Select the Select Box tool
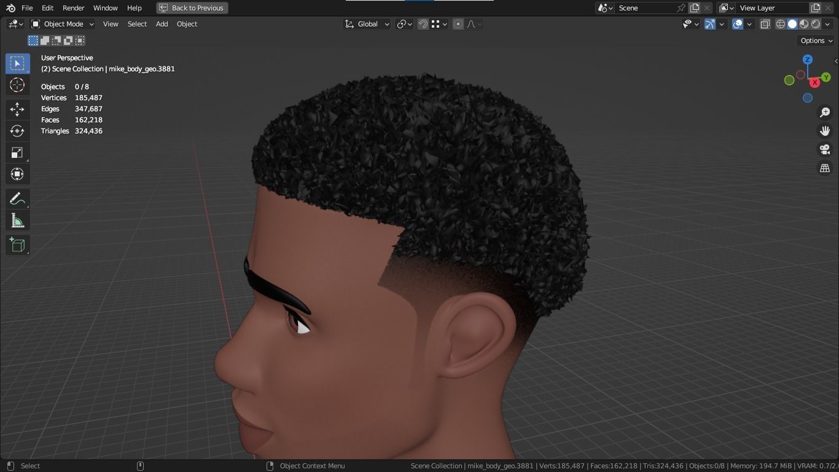The image size is (839, 472). click(x=17, y=63)
